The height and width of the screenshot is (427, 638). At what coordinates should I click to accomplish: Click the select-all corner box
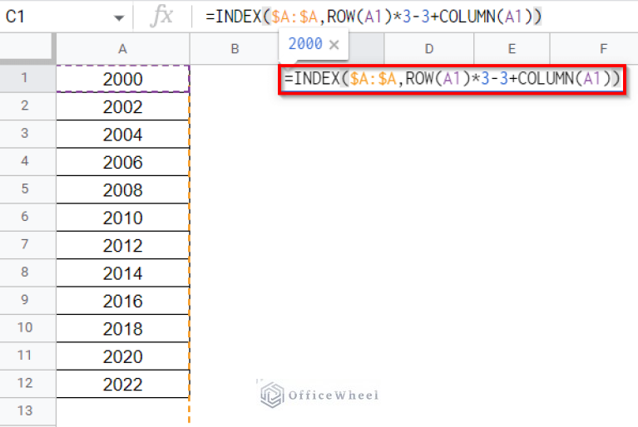27,48
